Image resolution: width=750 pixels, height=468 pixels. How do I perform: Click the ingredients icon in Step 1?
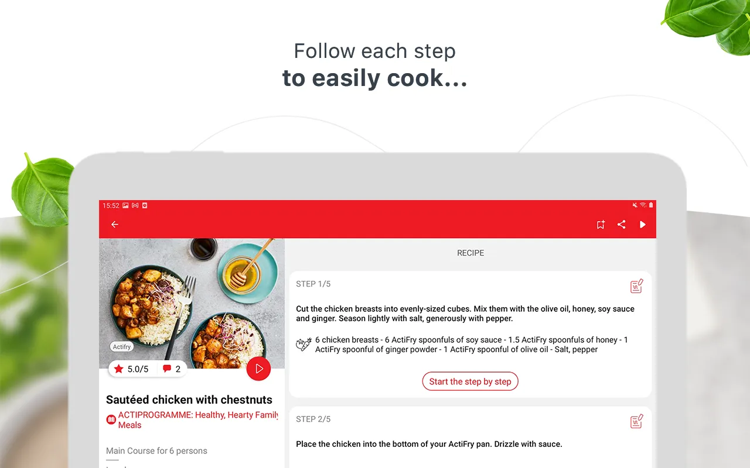(304, 344)
